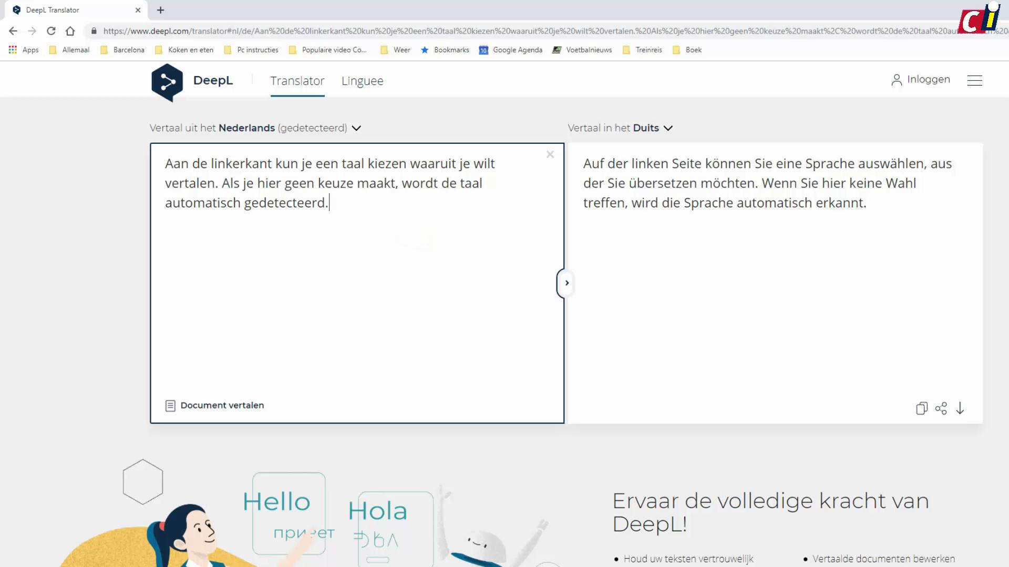This screenshot has height=567, width=1009.
Task: Download the translation
Action: 961,408
